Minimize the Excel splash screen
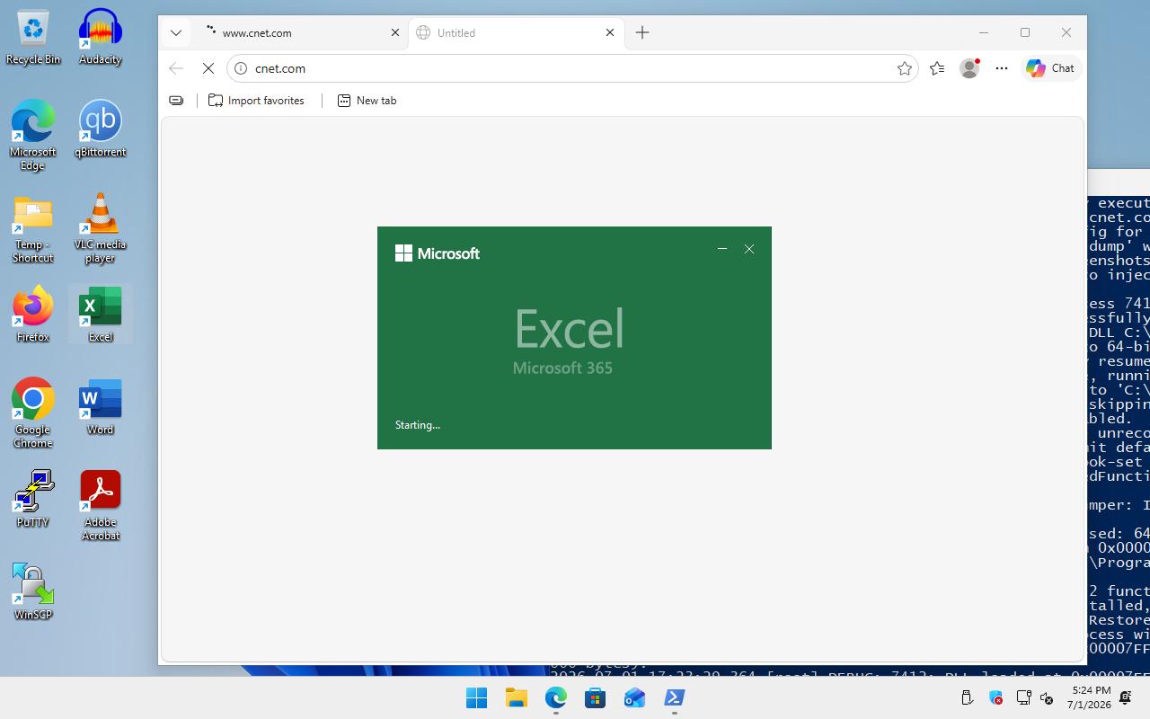The image size is (1150, 719). pos(722,249)
